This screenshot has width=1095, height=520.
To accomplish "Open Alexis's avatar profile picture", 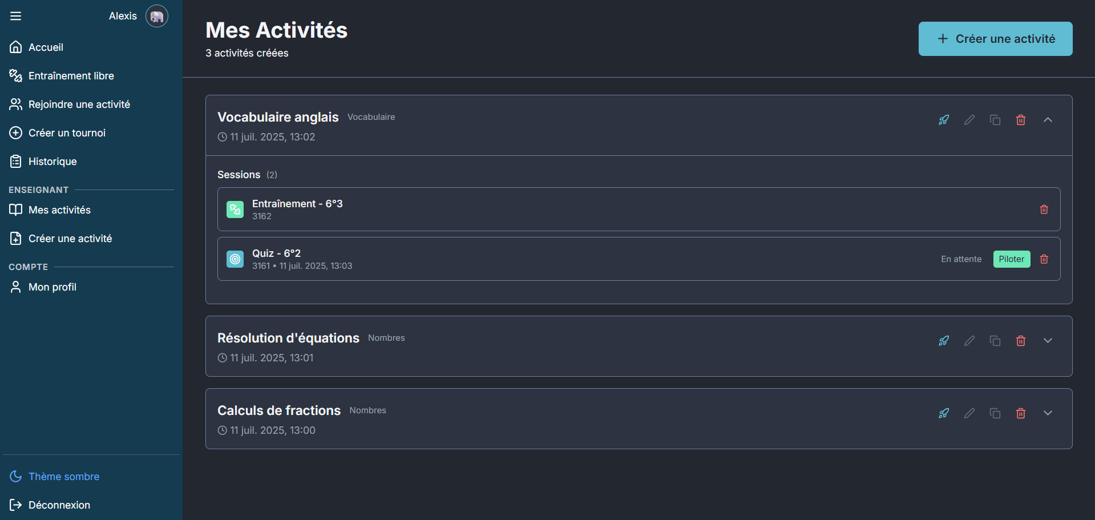I will point(156,16).
